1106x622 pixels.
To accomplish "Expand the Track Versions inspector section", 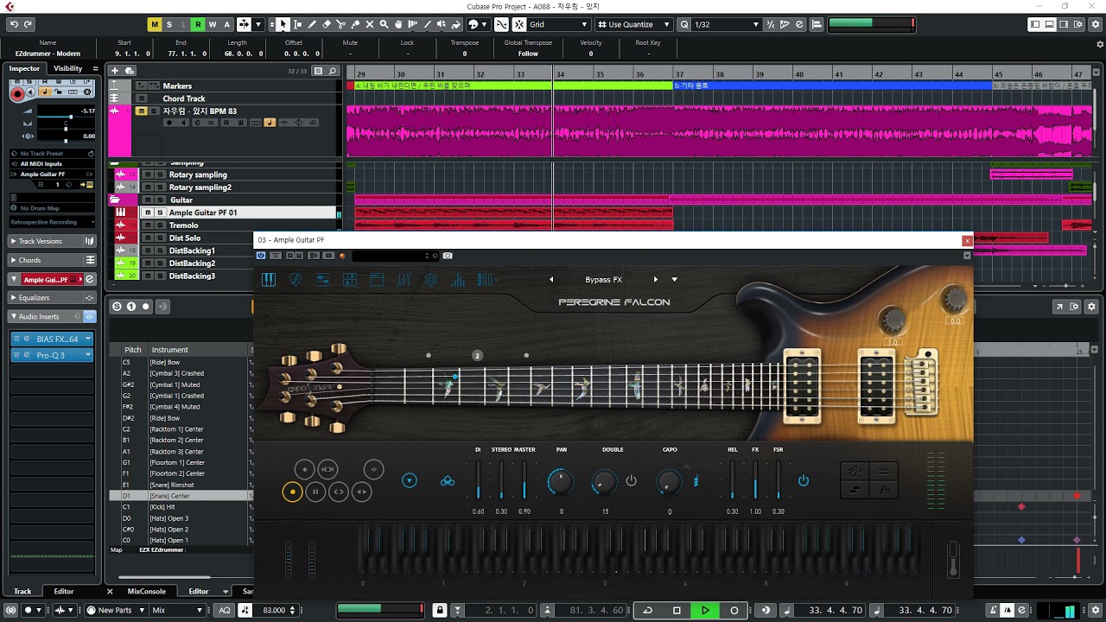I will coord(52,241).
